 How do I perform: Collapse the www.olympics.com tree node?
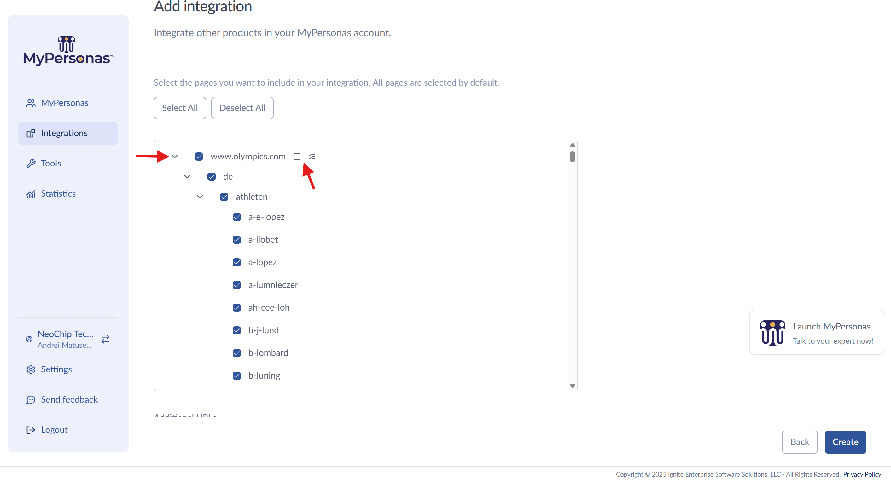[x=175, y=157]
